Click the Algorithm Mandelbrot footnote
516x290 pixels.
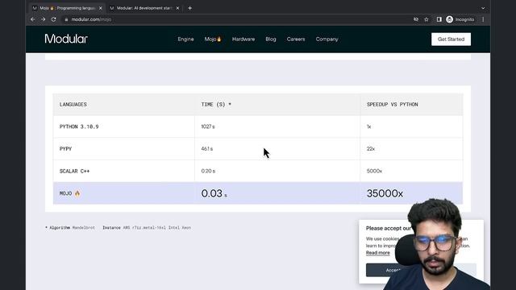tap(70, 227)
